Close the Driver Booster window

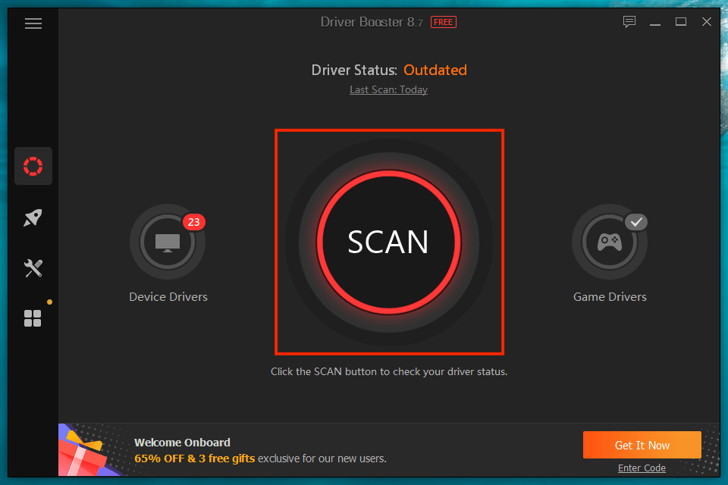[707, 22]
